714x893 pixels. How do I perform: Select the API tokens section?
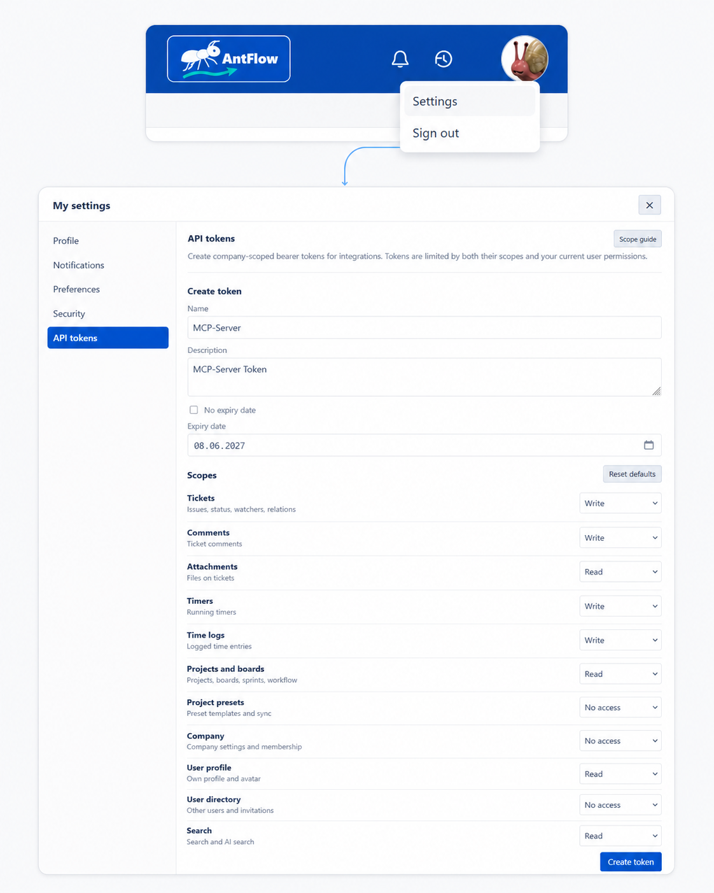click(108, 338)
